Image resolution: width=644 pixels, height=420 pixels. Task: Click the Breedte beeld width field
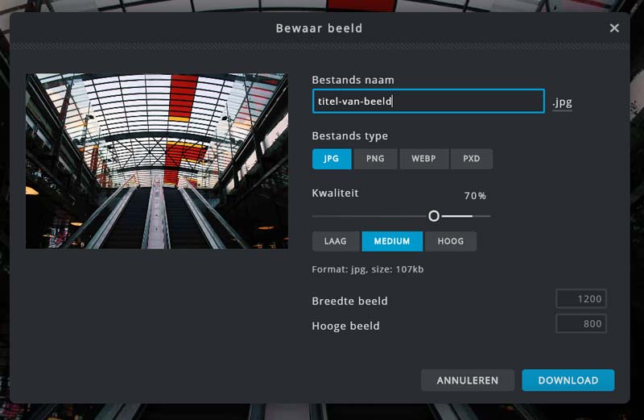coord(580,298)
